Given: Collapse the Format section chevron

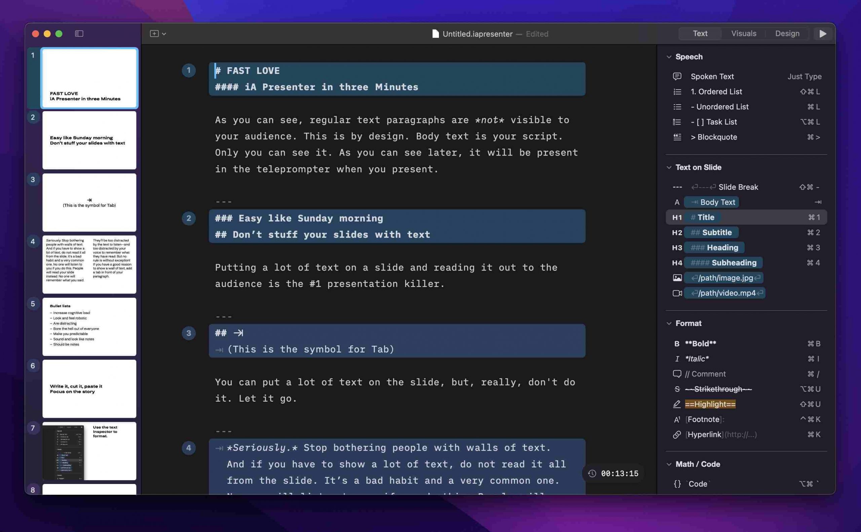Looking at the screenshot, I should click(669, 323).
